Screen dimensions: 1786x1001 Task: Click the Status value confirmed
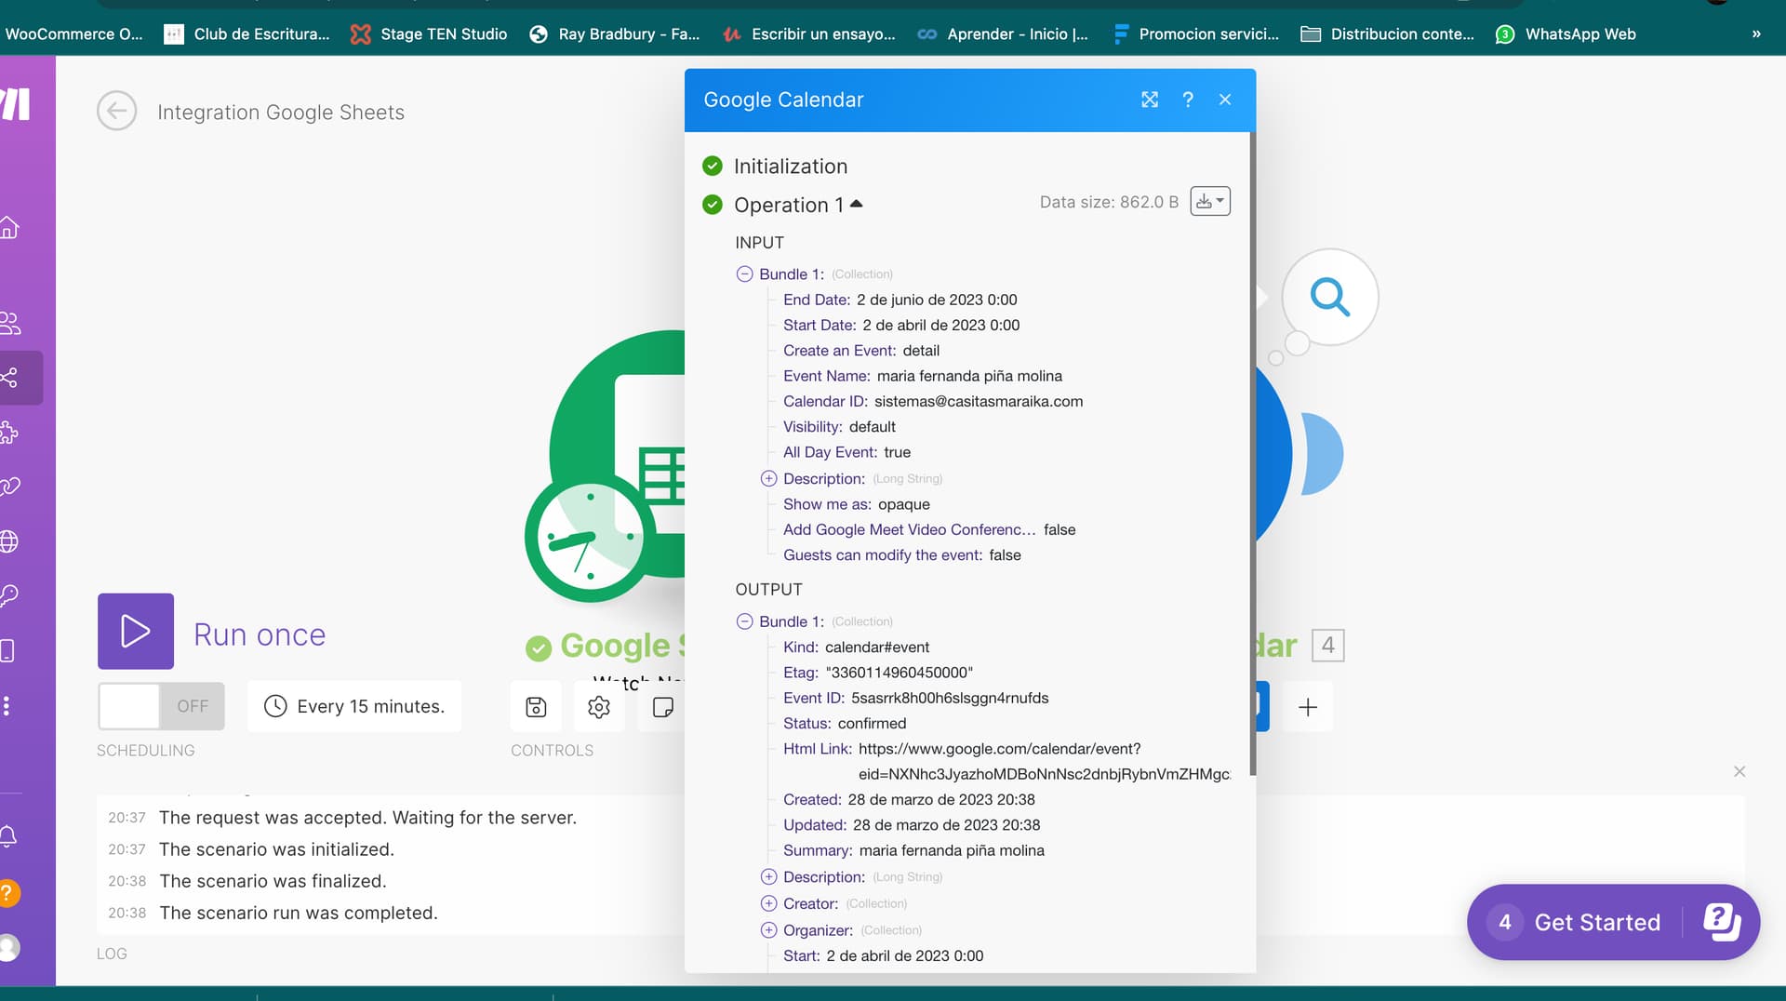[x=872, y=723]
